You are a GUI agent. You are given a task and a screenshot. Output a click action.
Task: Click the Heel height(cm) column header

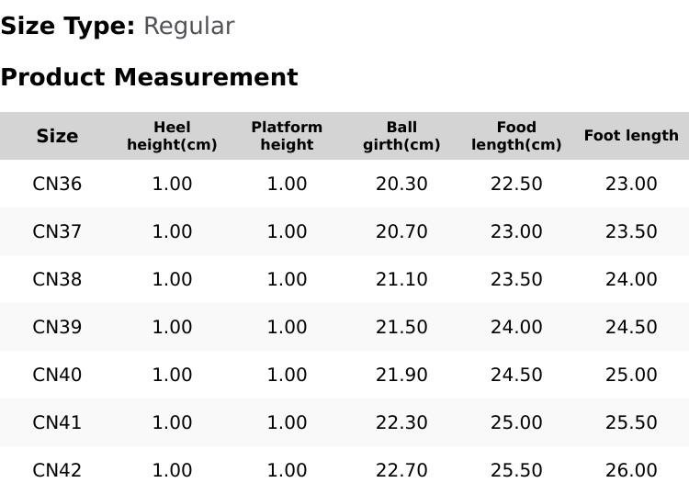click(x=172, y=136)
